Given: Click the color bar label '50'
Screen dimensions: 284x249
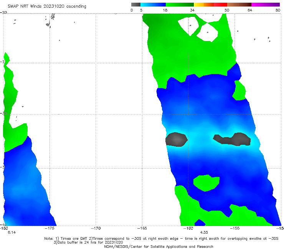Looking at the screenshot, I should coord(227,10).
